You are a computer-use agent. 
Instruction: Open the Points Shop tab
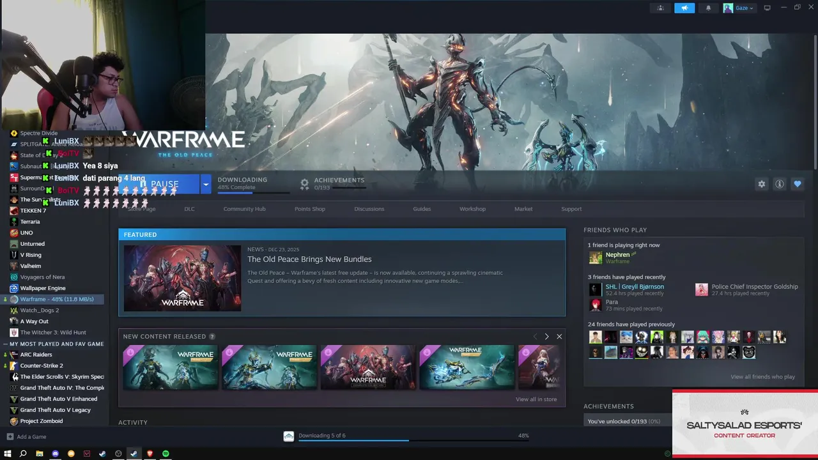[310, 209]
